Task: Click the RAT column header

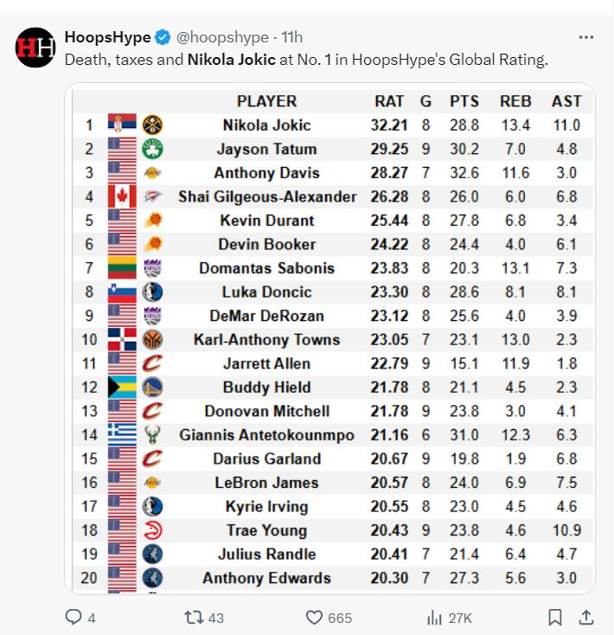Action: (x=388, y=101)
